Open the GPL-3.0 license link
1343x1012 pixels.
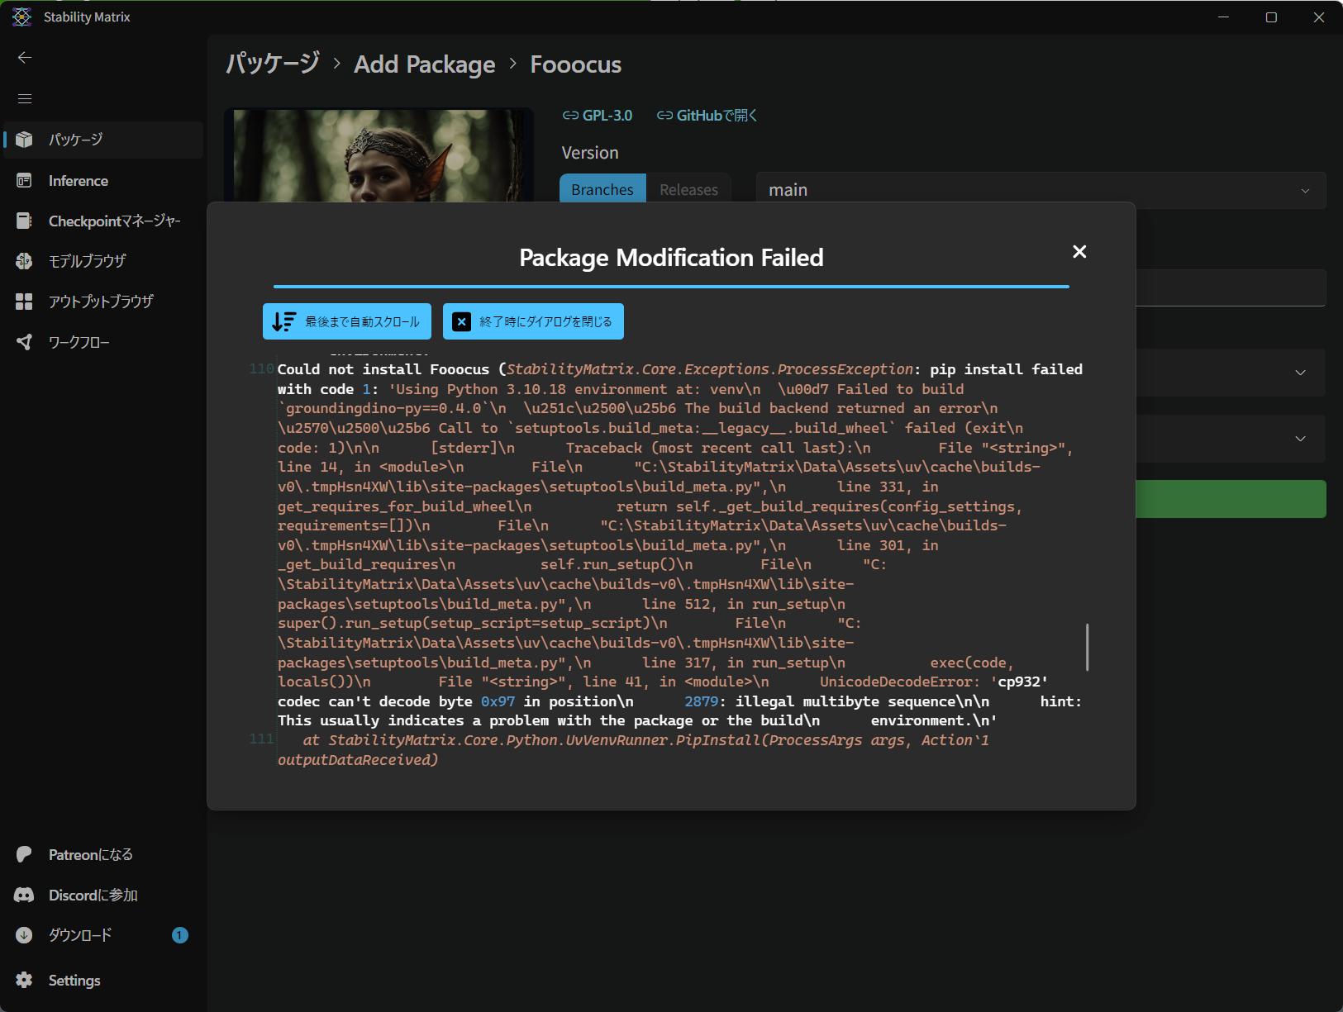[598, 116]
